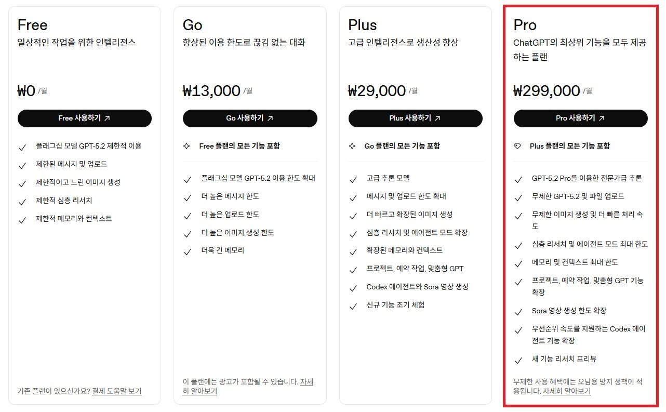Screen dimensions: 666x412
Task: Click the checkmark beside "신규 기능 조기 체험"
Action: pos(353,307)
